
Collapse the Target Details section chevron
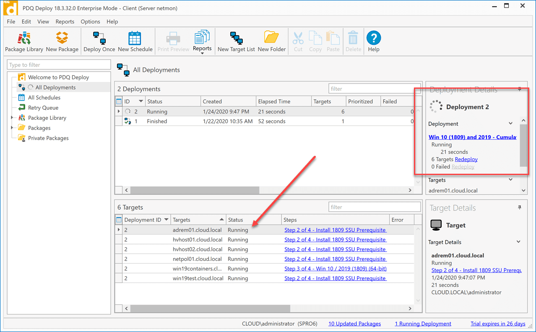pyautogui.click(x=518, y=242)
